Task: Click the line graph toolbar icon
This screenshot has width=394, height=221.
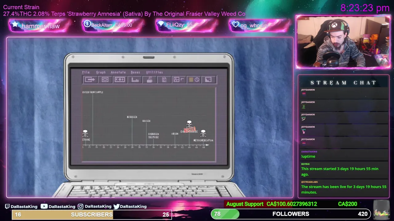Action: (x=179, y=80)
